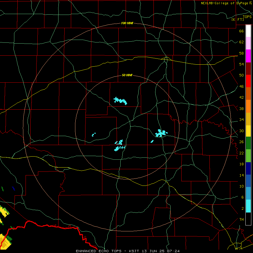
Task: Click the K FT units label
Action: pos(238,19)
